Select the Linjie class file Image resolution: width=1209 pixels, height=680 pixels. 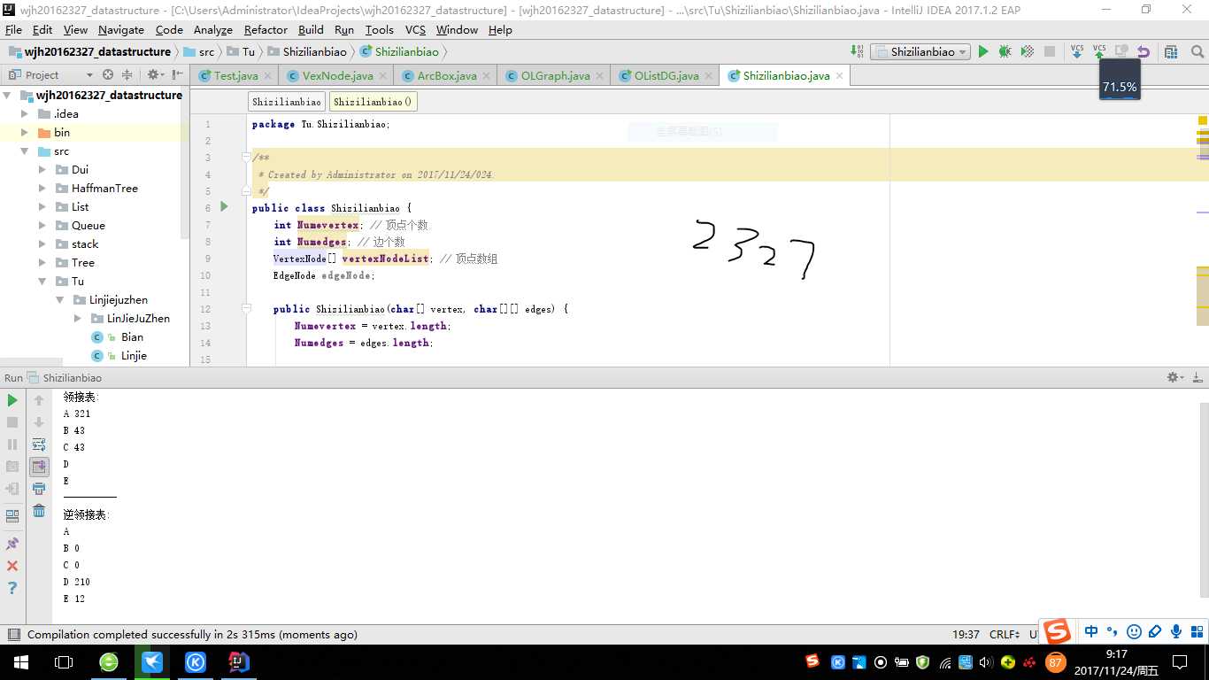[134, 355]
